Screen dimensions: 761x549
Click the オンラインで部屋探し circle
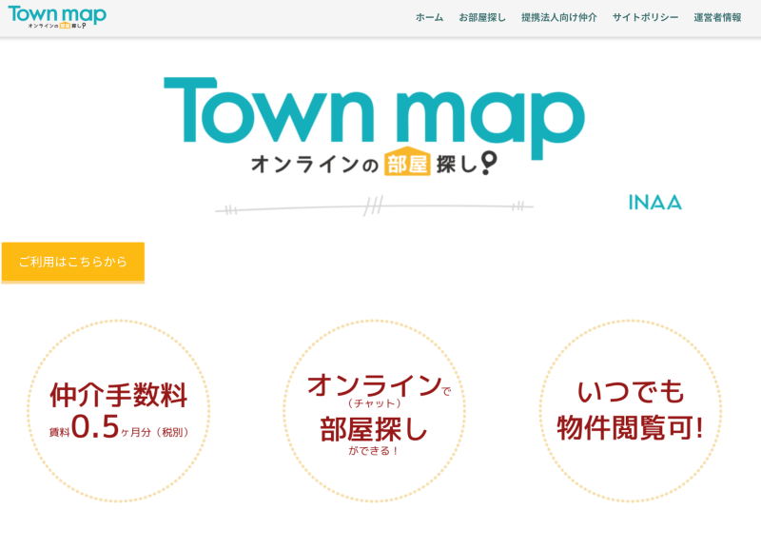(375, 411)
